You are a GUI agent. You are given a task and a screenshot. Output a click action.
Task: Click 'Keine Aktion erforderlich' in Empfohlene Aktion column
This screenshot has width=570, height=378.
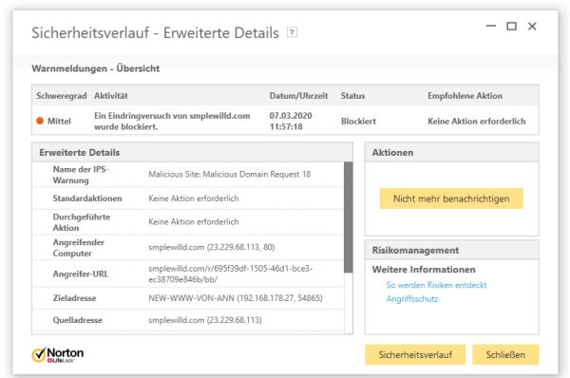476,121
